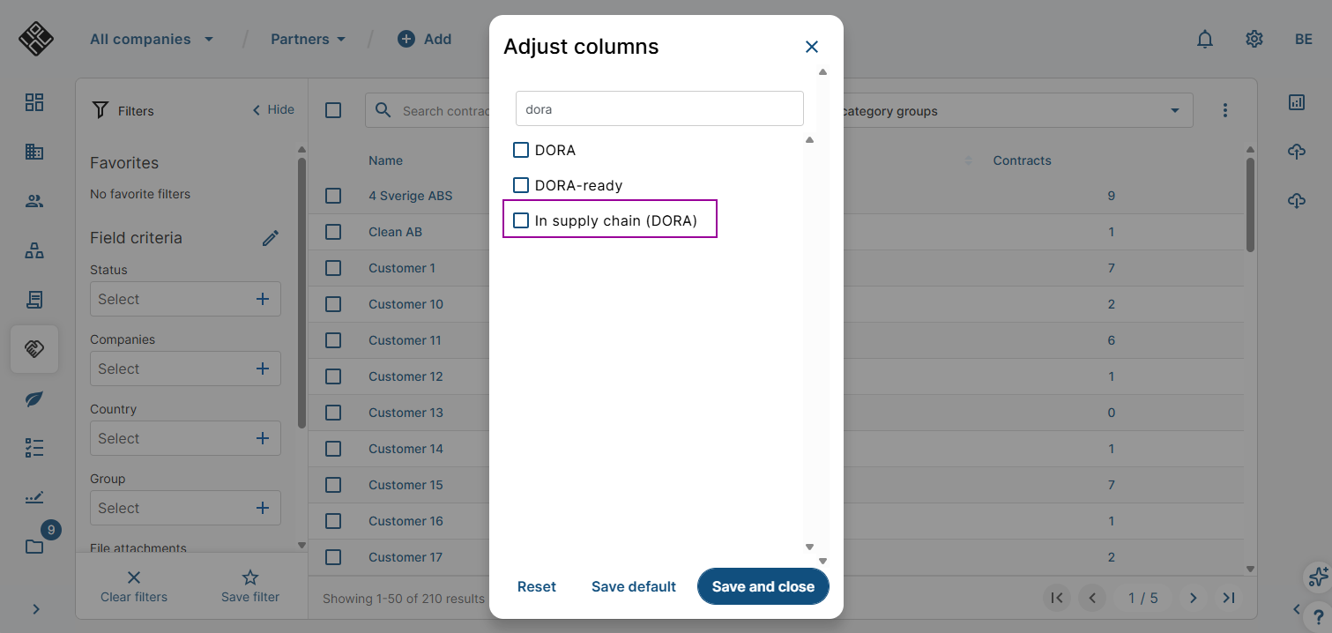1332x633 pixels.
Task: Click the pencil icon beside Field criteria
Action: 271,238
